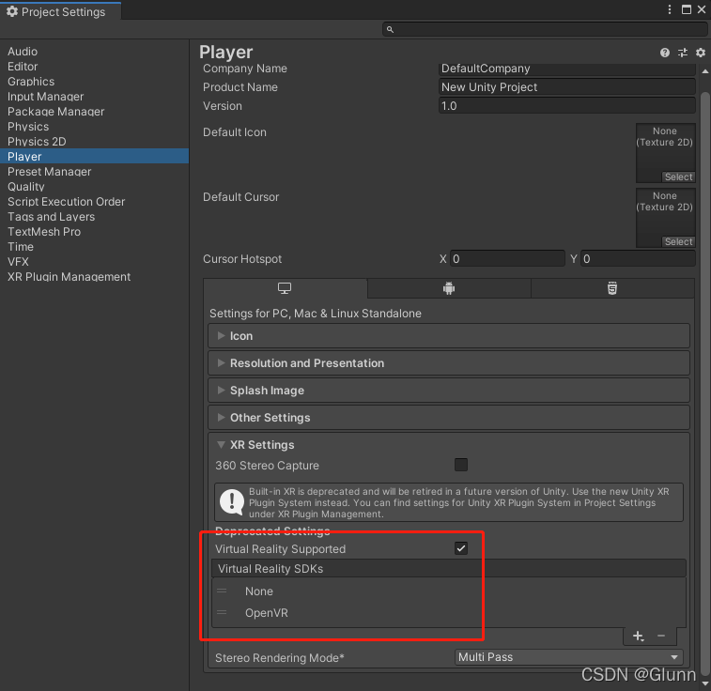Open the Player presets sliders icon
The width and height of the screenshot is (711, 691).
tap(683, 53)
